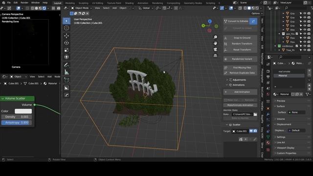The height and width of the screenshot is (176, 313).
Task: Open the Render menu
Action: (x=24, y=3)
